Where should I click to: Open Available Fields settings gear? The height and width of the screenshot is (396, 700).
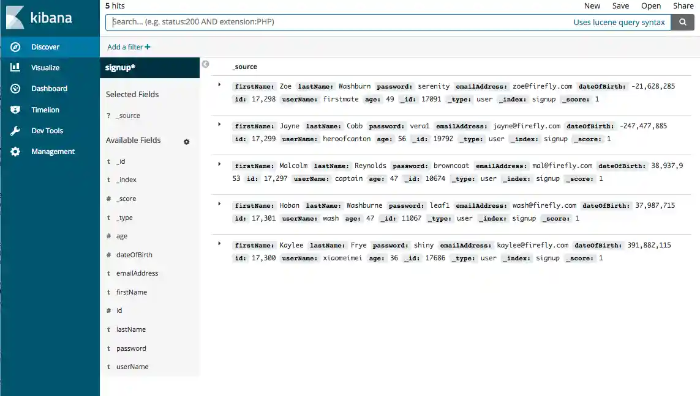pyautogui.click(x=187, y=142)
